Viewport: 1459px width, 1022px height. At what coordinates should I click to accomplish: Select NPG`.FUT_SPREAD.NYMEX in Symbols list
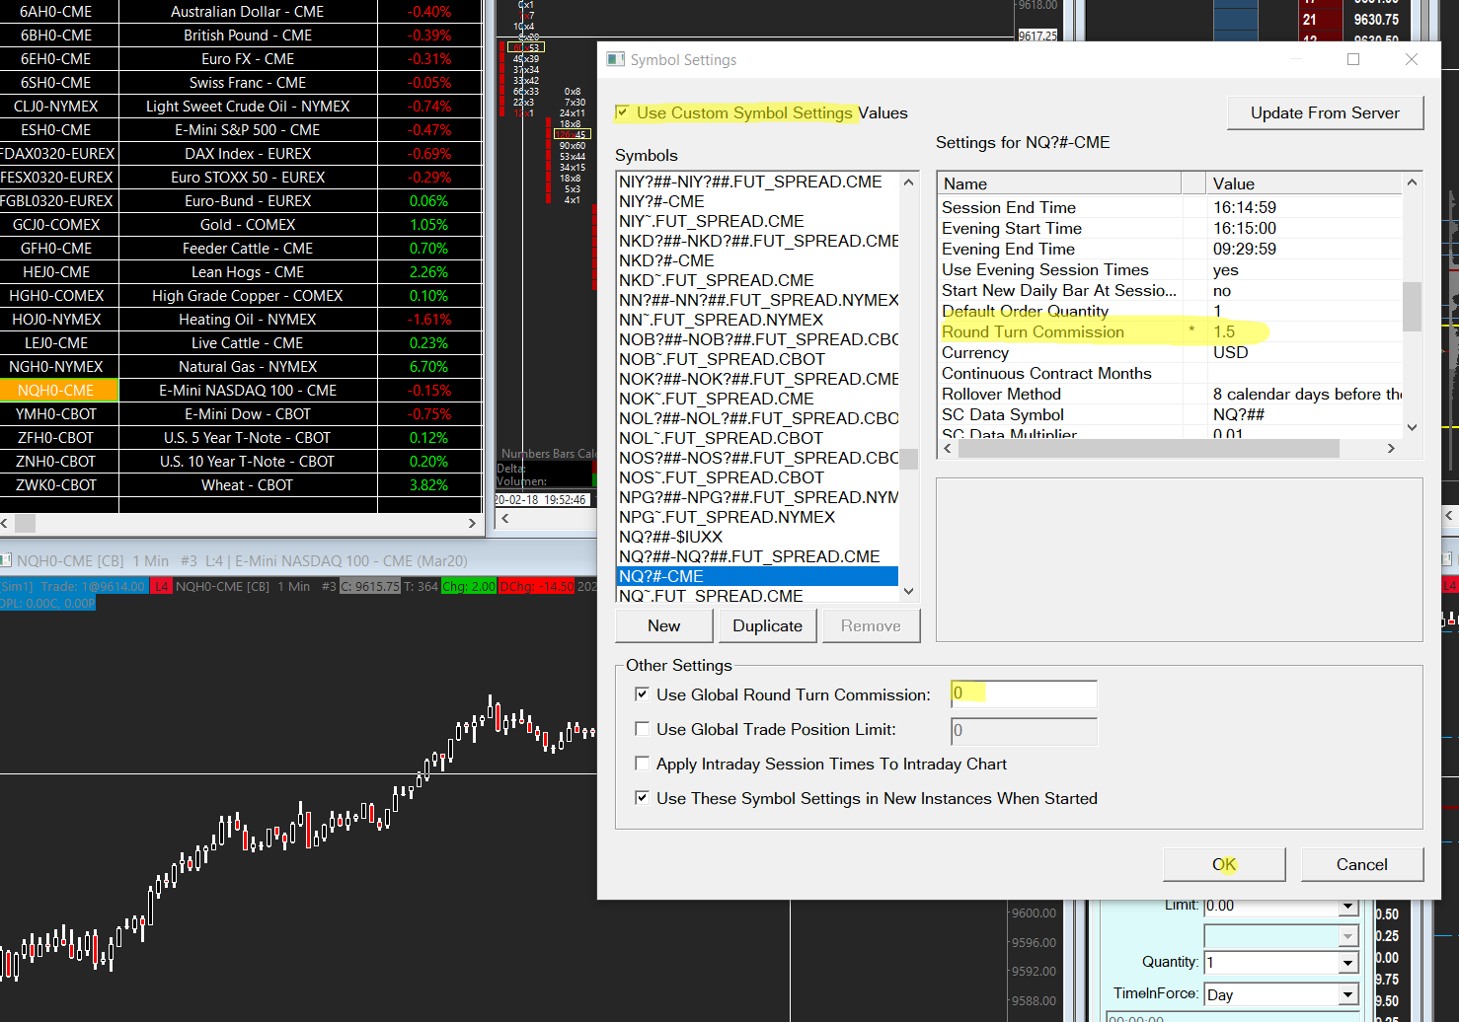(x=757, y=517)
